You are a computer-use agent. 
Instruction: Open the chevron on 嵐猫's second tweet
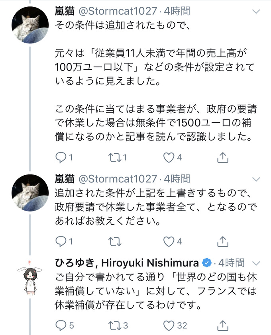(x=255, y=179)
